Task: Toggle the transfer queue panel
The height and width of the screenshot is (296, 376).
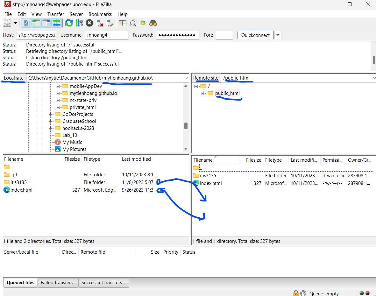Action: [57, 23]
